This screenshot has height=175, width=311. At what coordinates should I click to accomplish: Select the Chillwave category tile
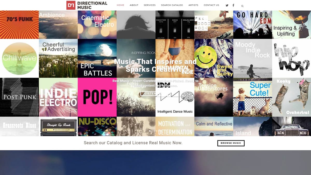(19, 58)
